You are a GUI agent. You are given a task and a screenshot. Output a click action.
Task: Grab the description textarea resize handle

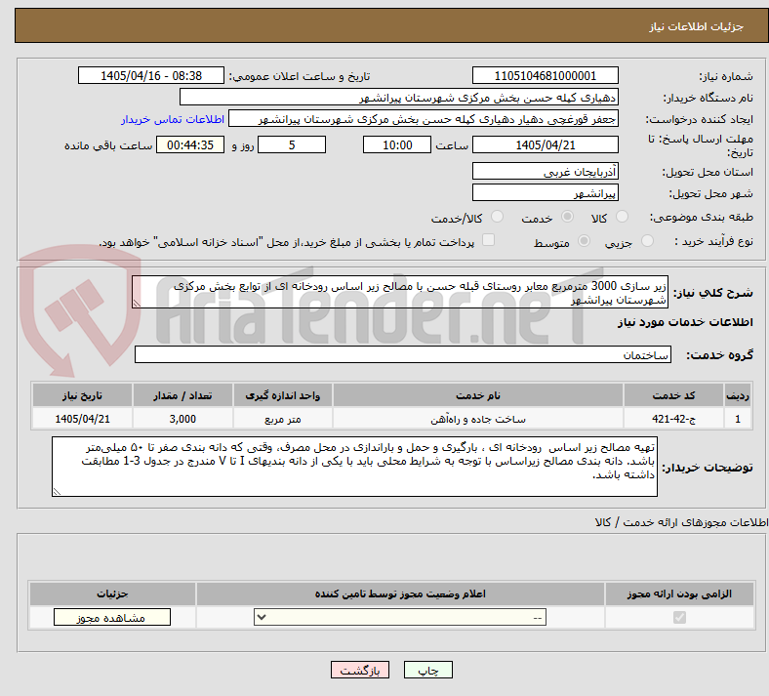[x=137, y=304]
